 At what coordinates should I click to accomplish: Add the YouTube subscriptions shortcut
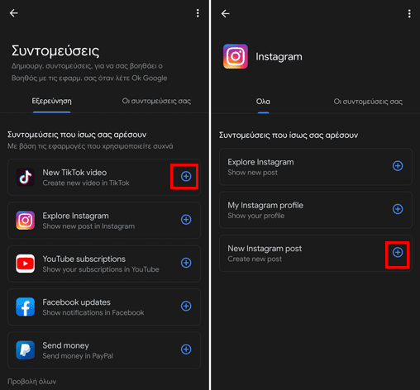tap(186, 263)
